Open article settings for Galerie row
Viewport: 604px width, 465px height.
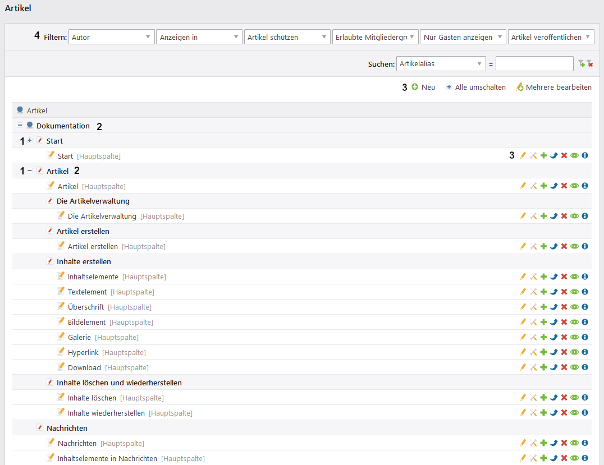[533, 337]
